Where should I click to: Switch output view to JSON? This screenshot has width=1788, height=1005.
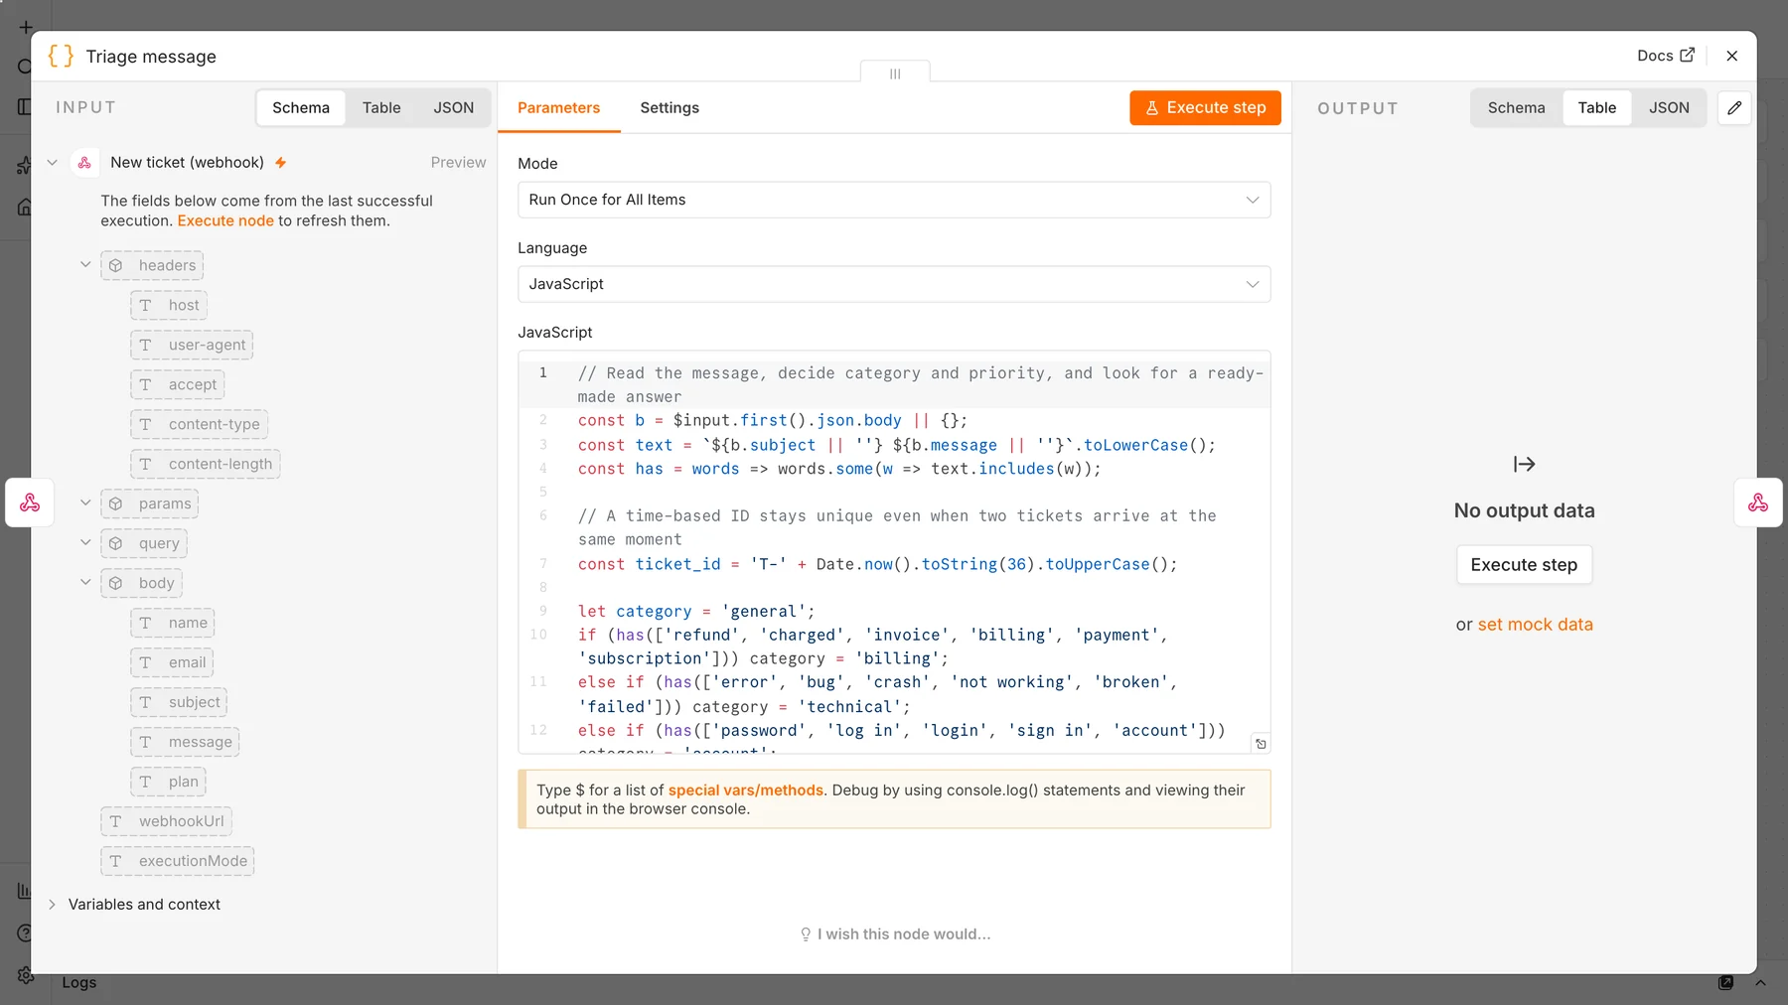coord(1669,107)
